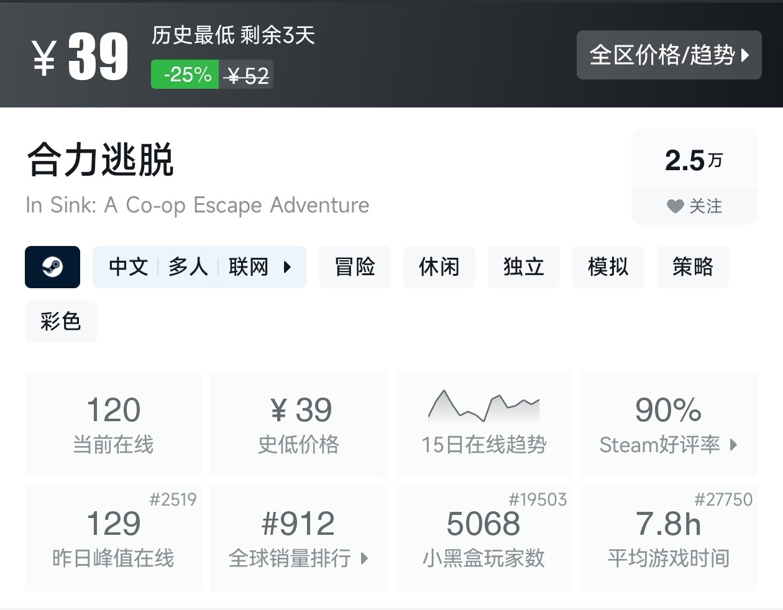Viewport: 783px width, 610px height.
Task: Click the green -25% discount badge
Action: click(x=185, y=75)
